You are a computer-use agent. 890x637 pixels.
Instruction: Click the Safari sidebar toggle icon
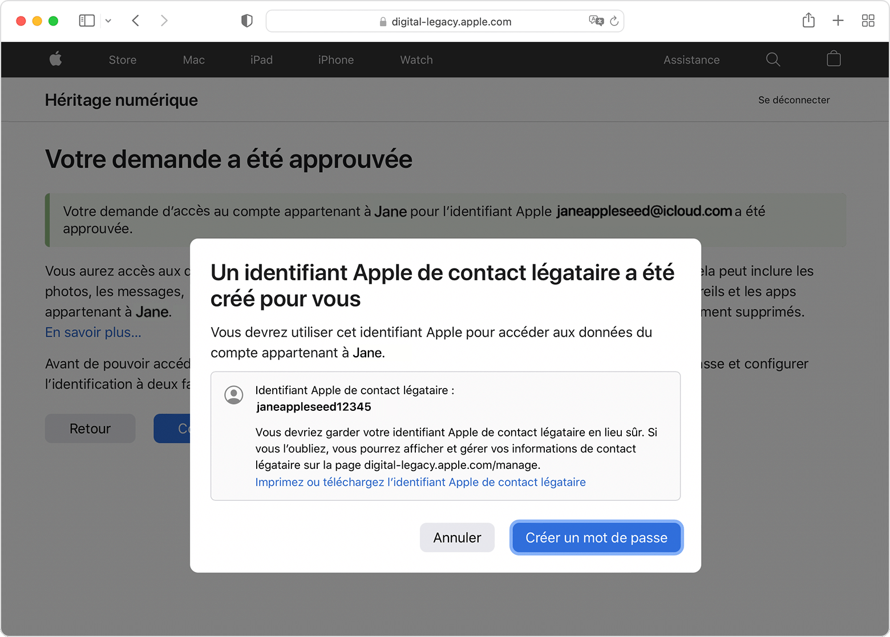[x=87, y=21]
